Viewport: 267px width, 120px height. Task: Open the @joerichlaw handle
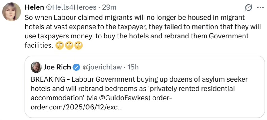pos(102,68)
